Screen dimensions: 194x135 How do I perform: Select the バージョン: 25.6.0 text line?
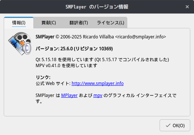pos(74,48)
